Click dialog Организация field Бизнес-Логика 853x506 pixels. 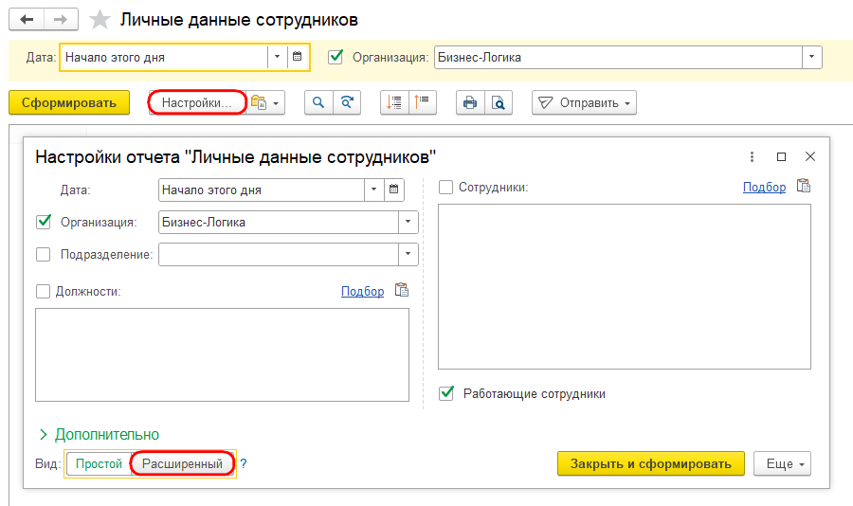279,222
